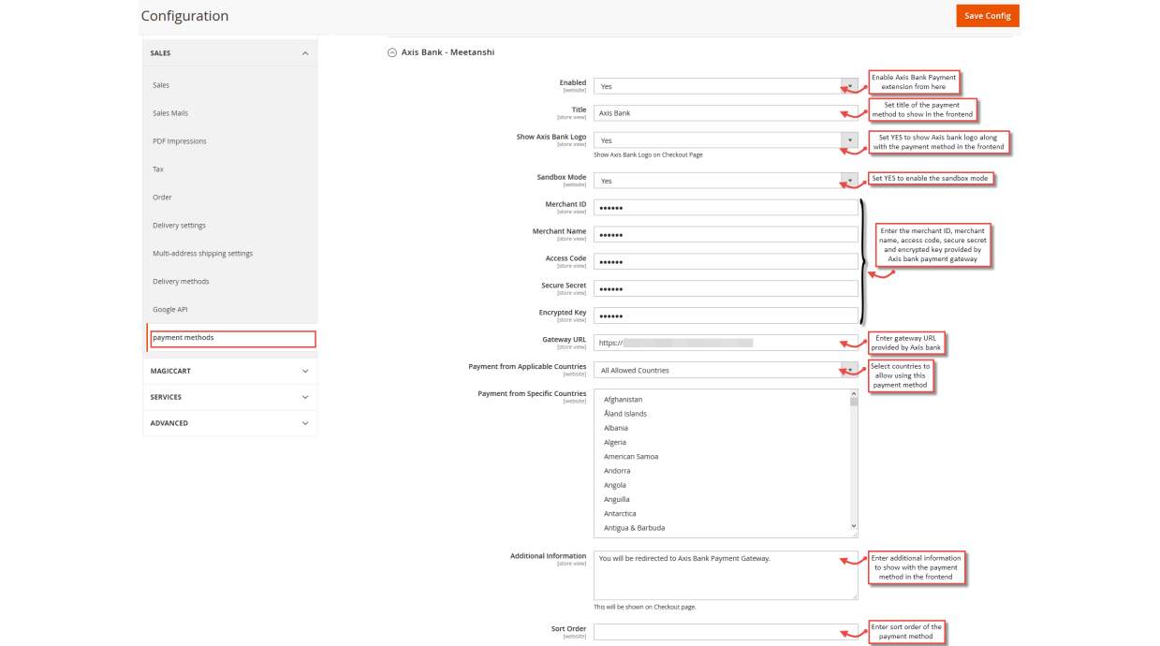Click the Encrypted Key field
1160x646 pixels.
click(726, 316)
